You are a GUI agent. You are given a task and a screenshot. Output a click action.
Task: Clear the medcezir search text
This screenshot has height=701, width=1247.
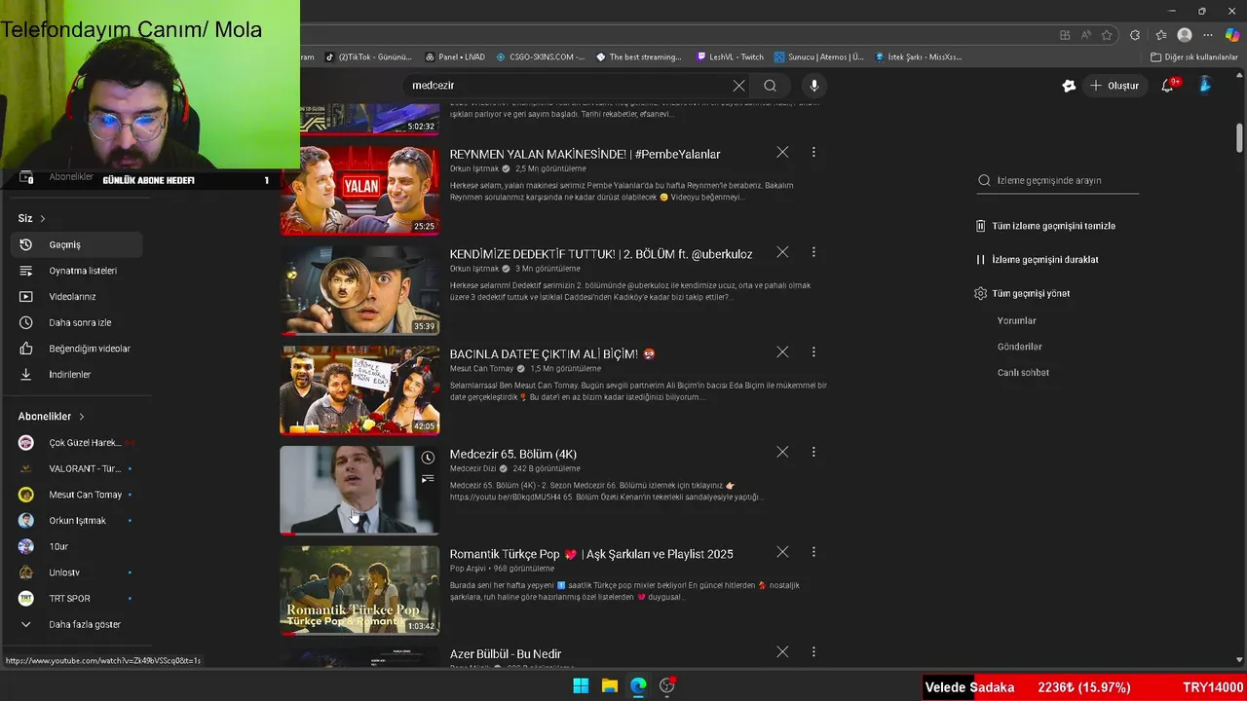pos(738,86)
